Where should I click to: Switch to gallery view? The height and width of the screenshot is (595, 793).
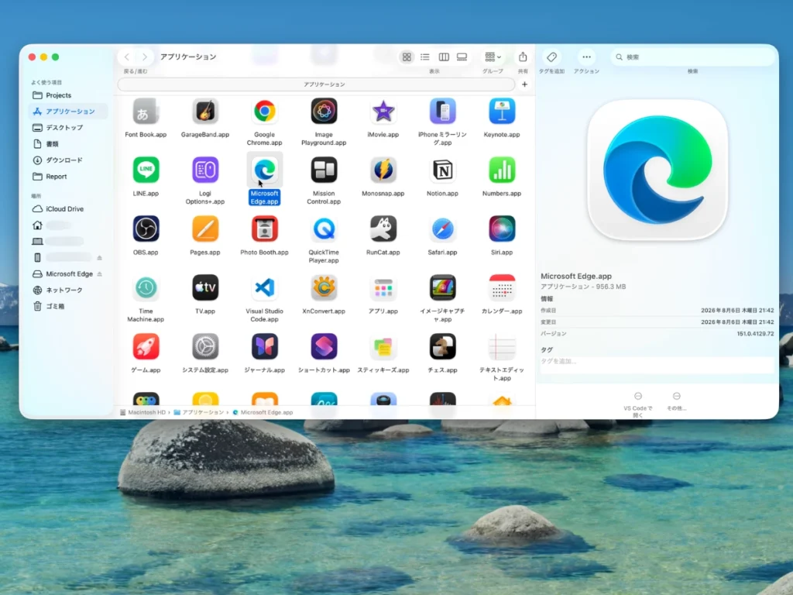point(462,57)
